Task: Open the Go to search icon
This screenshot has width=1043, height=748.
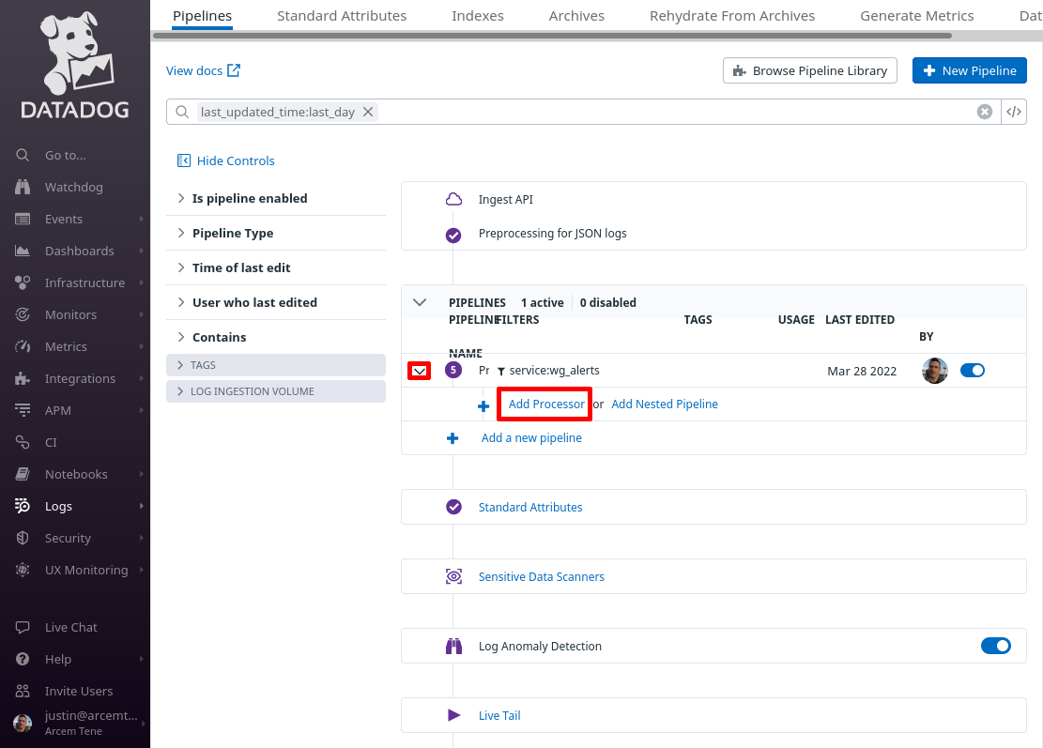Action: [23, 155]
